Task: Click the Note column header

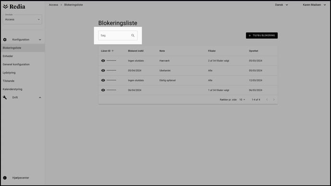Action: click(162, 51)
